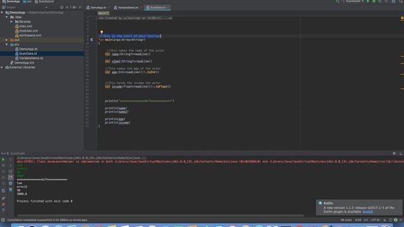Select the ScanData.kt editor tab
Image resolution: width=404 pixels, height=227 pixels.
pos(157,8)
